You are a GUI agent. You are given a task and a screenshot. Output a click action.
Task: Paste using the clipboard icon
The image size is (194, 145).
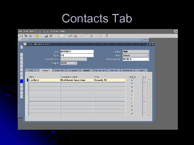(66, 36)
